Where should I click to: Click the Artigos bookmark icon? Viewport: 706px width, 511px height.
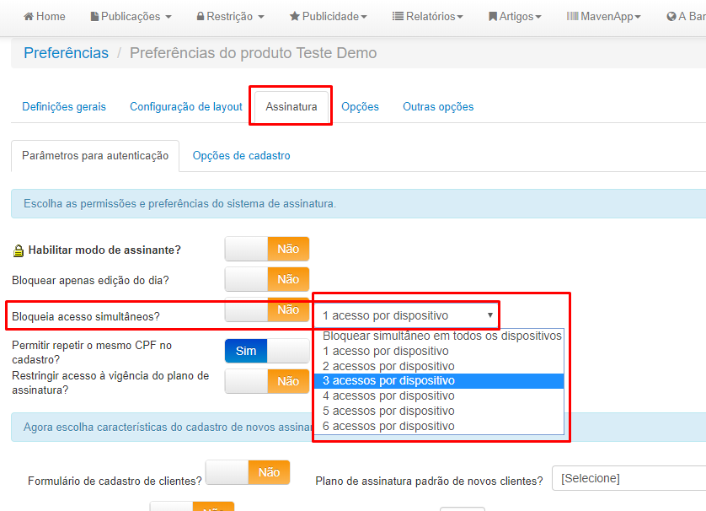[493, 17]
